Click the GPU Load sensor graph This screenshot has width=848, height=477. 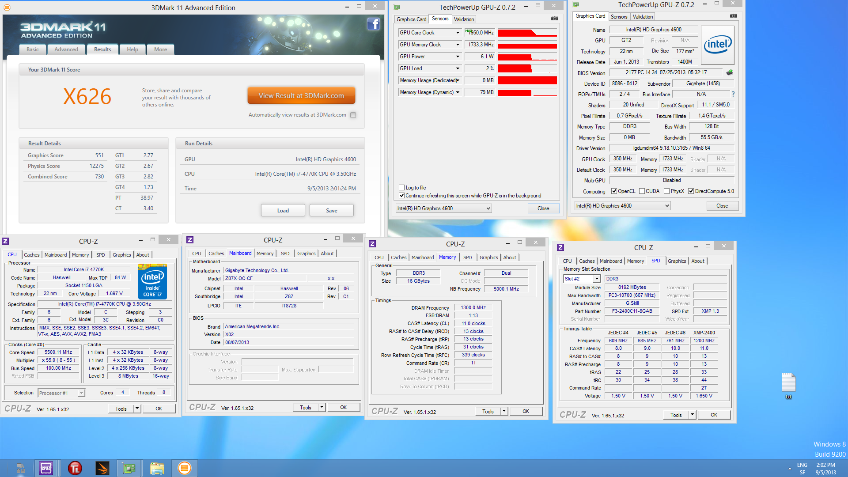[x=527, y=68]
